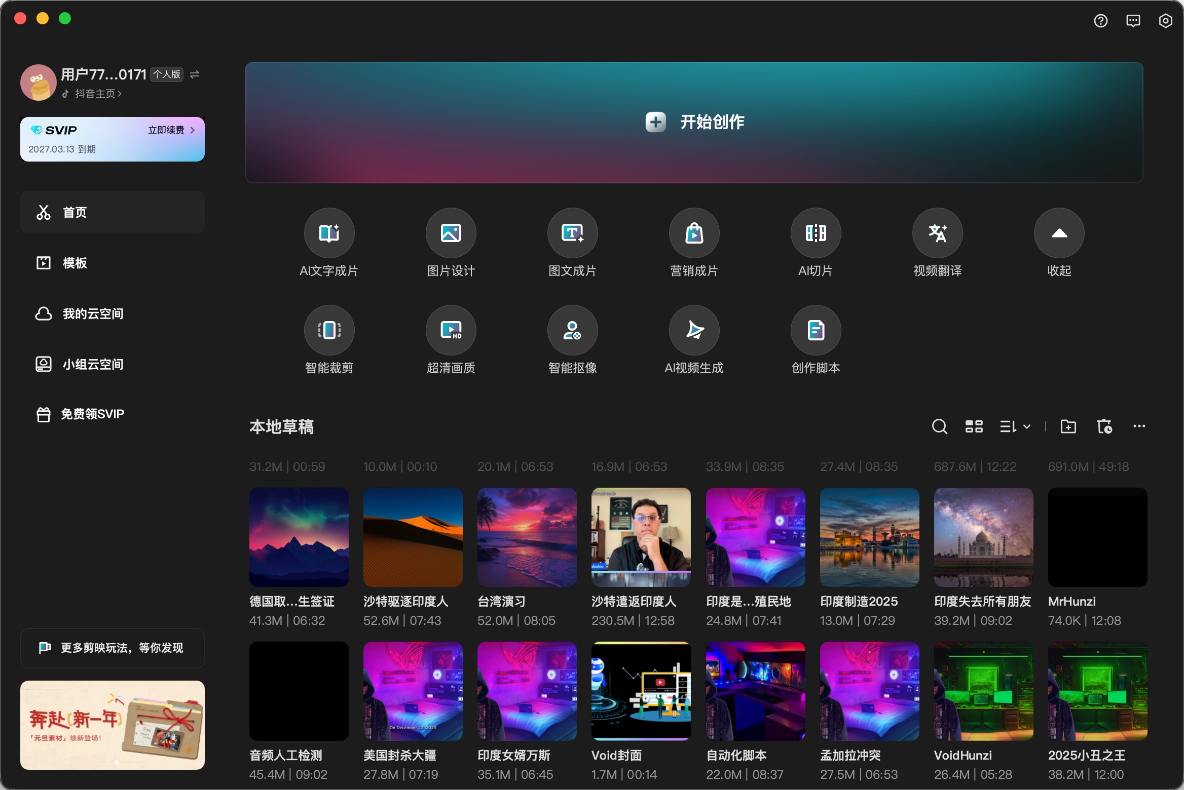Open the 超清画质 HD quality tool
The width and height of the screenshot is (1184, 790).
(451, 331)
